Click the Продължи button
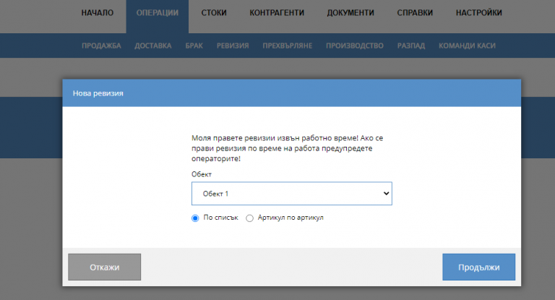 (478, 267)
